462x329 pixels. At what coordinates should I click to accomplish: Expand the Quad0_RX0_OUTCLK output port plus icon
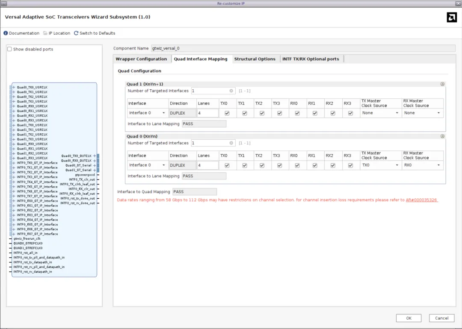(95, 161)
